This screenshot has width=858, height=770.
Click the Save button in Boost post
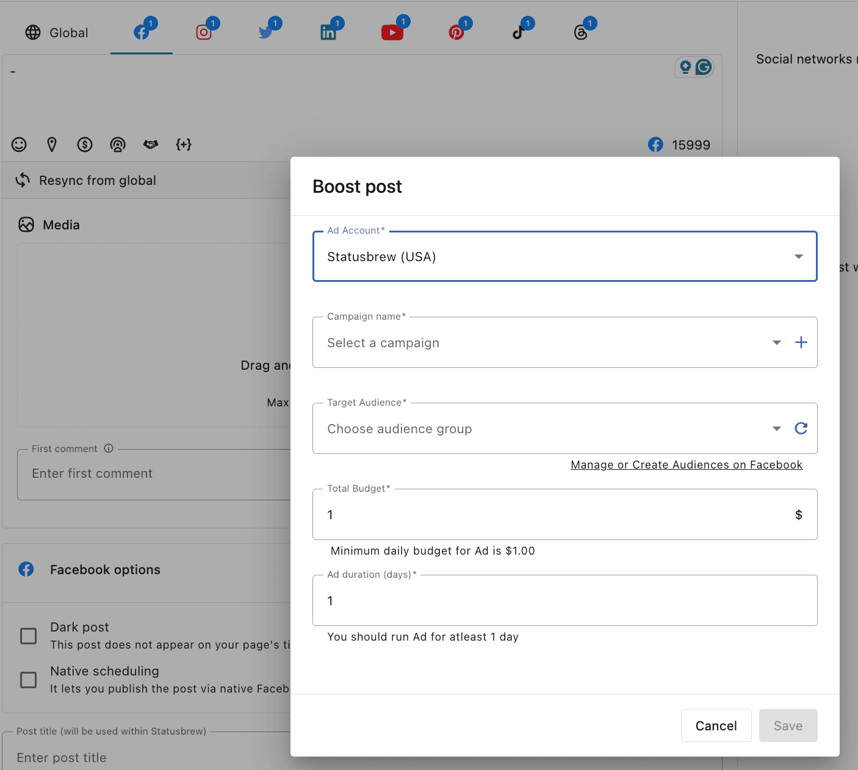coord(788,725)
